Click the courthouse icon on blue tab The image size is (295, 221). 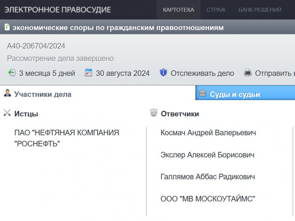pyautogui.click(x=202, y=93)
